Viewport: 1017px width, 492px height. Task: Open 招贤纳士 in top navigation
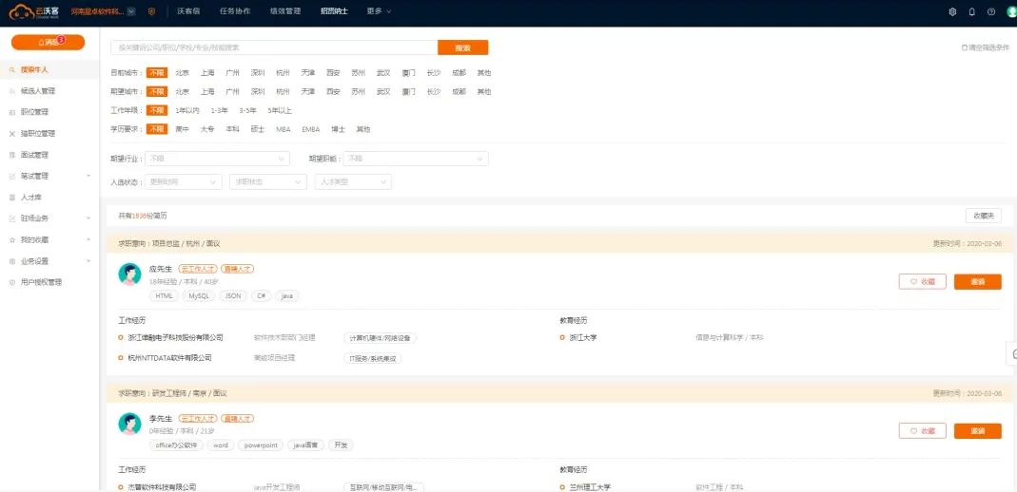pyautogui.click(x=334, y=11)
